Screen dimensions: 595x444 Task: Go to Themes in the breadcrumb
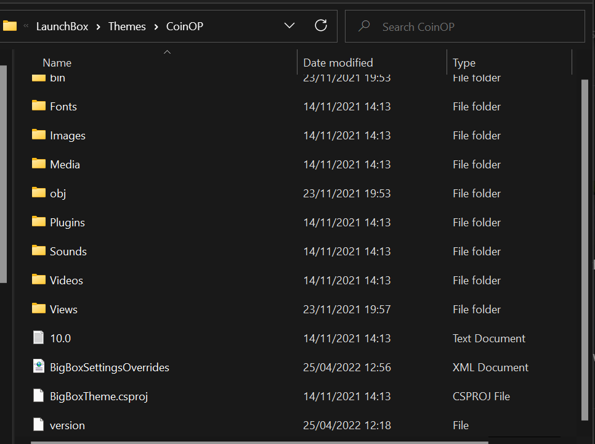click(x=127, y=26)
